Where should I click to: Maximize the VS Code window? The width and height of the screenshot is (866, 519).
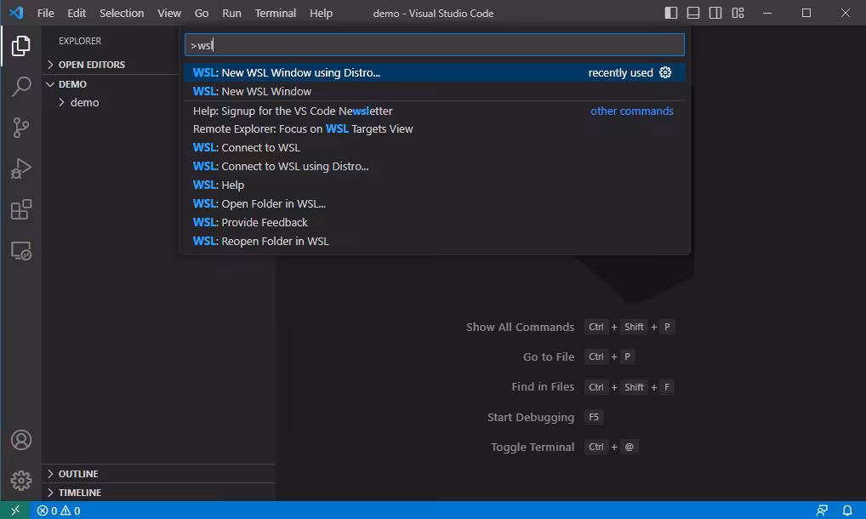click(806, 13)
